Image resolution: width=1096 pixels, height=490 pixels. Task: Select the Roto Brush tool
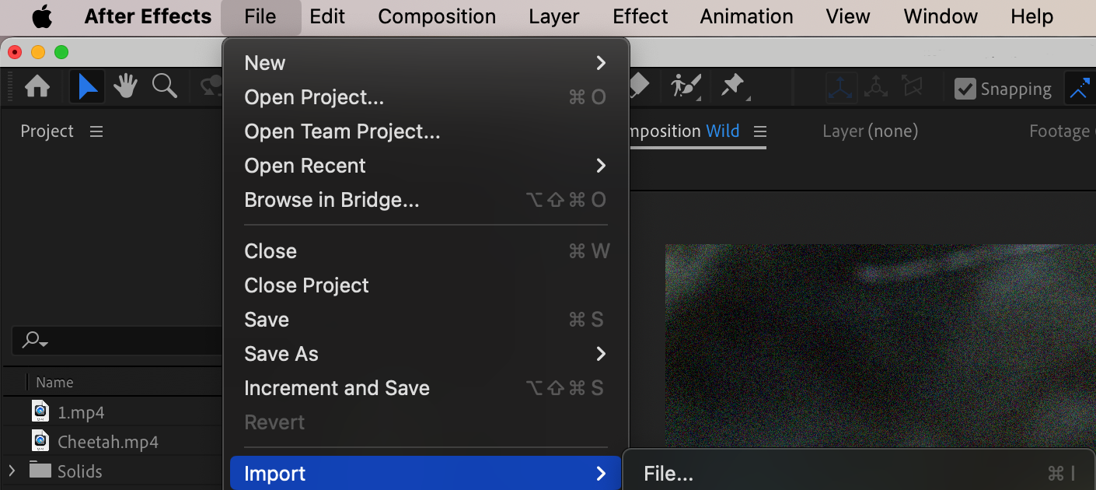coord(686,86)
